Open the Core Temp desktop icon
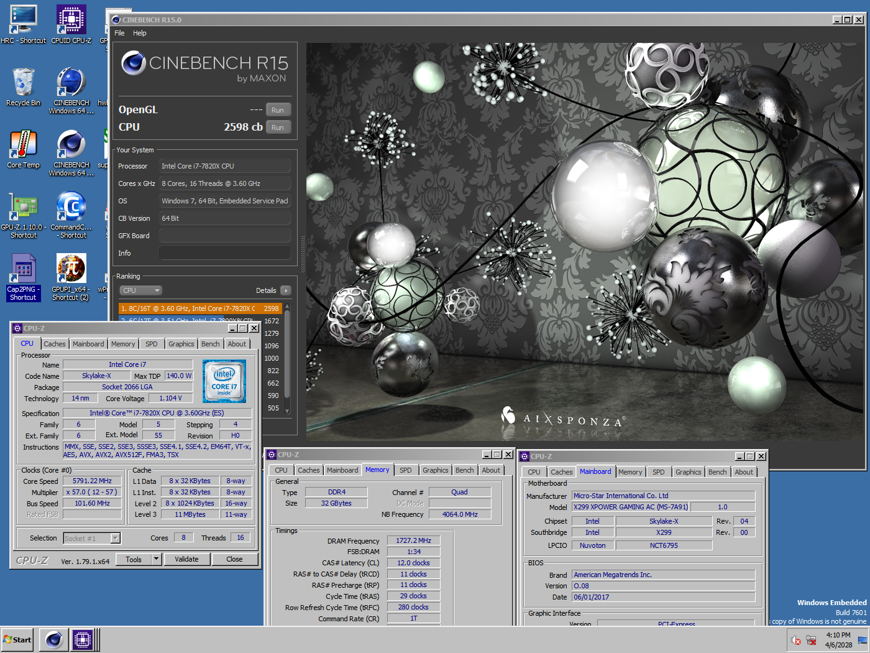Screen dimensions: 870x653 [x=23, y=149]
